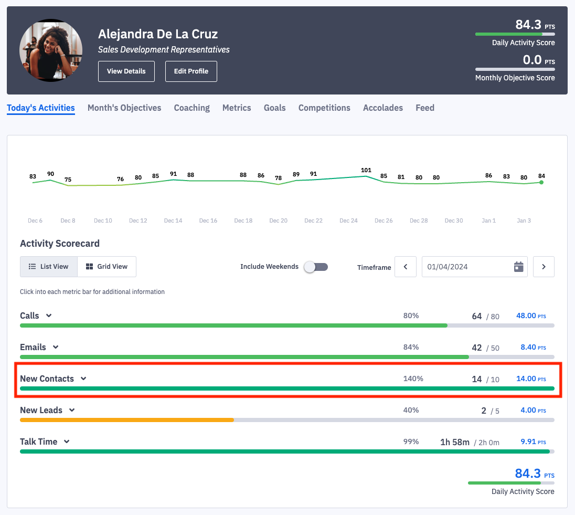The height and width of the screenshot is (515, 575).
Task: Expand the New Leads metric details
Action: point(71,410)
